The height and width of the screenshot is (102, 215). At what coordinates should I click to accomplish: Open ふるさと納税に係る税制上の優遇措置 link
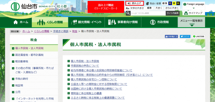(98, 98)
